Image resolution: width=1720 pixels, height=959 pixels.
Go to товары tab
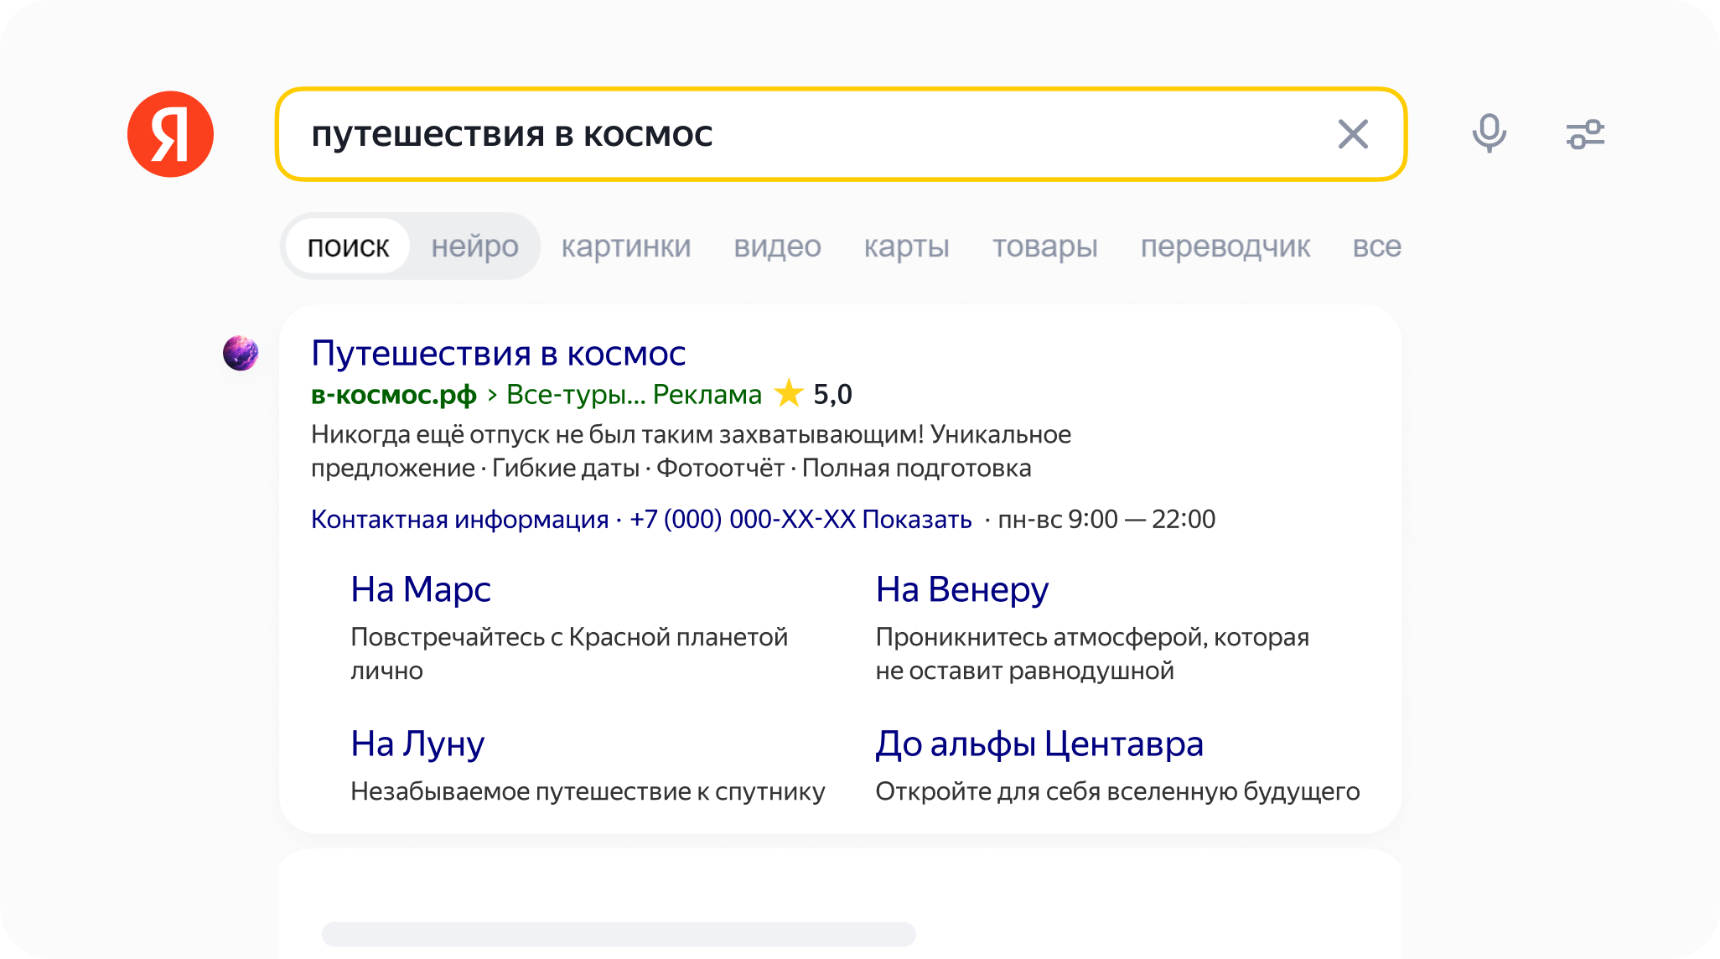(x=1044, y=246)
